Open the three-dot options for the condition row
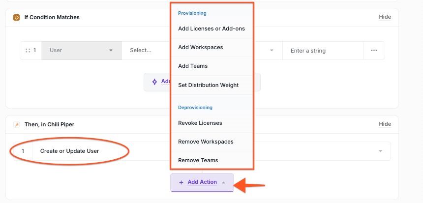Screen dimensions: 423x203 point(374,50)
